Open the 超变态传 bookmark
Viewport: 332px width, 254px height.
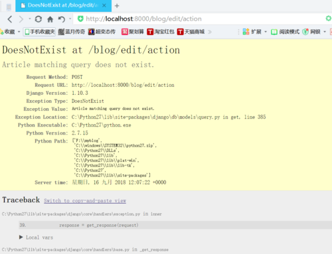pos(102,32)
